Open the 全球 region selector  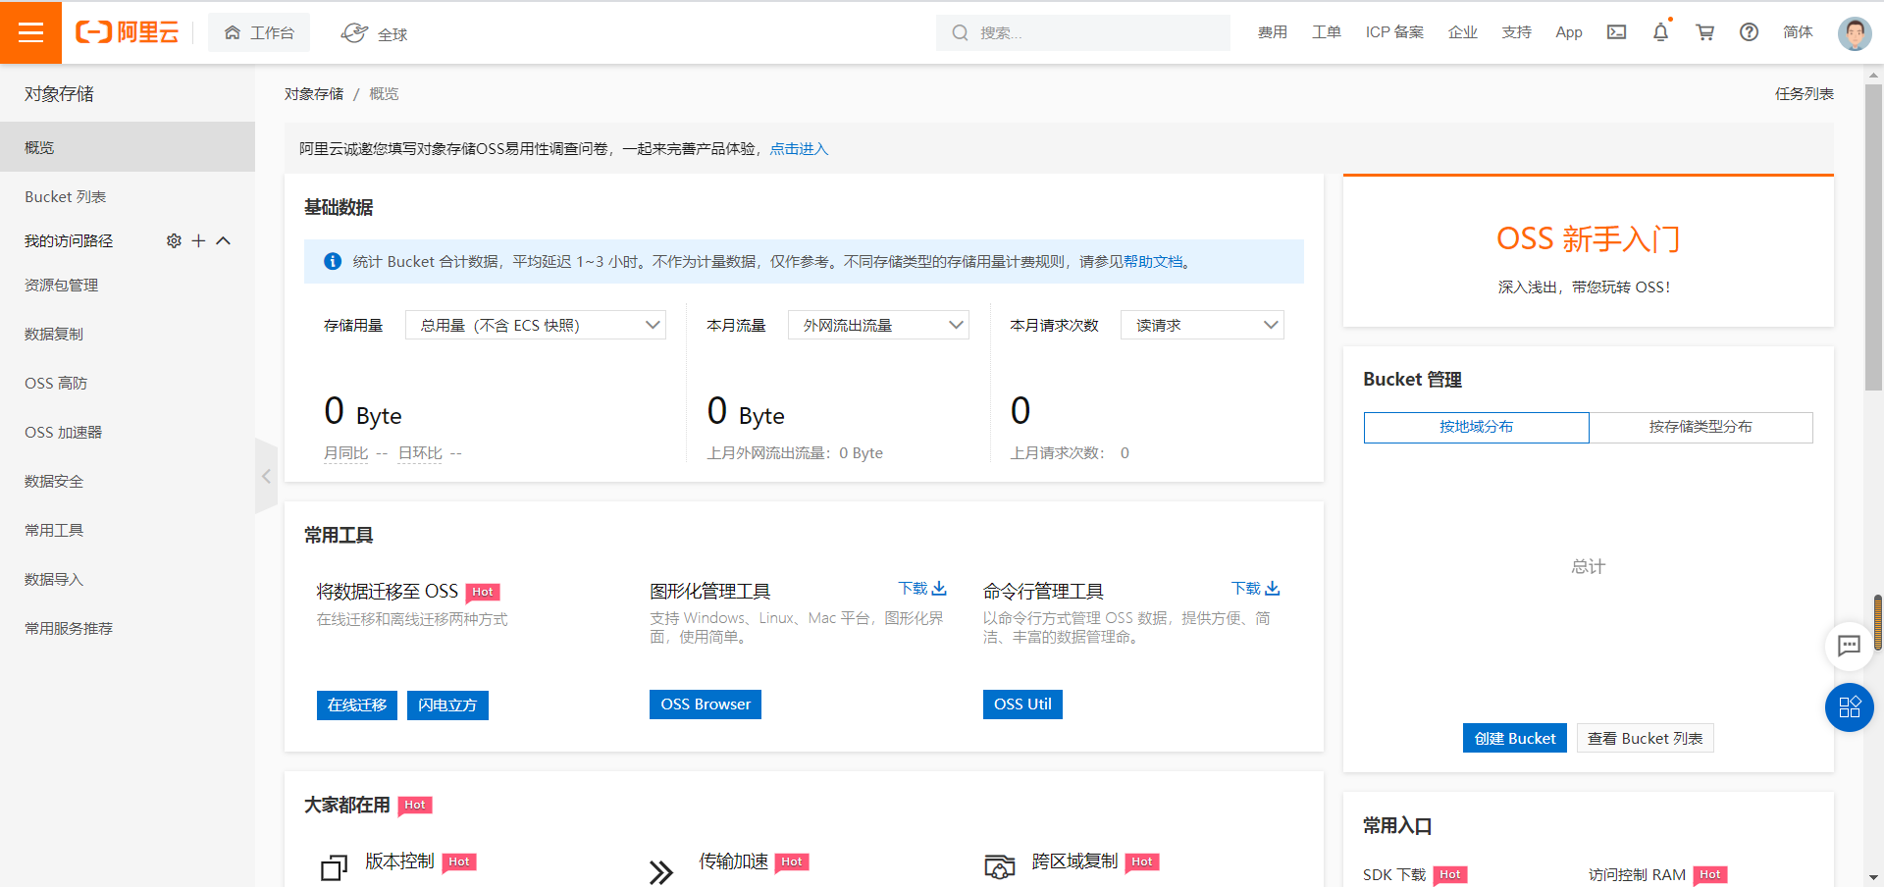click(x=374, y=33)
